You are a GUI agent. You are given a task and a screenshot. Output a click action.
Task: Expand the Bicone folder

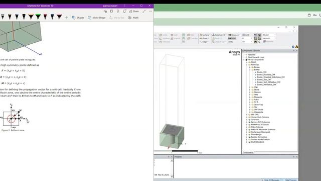coord(250,67)
